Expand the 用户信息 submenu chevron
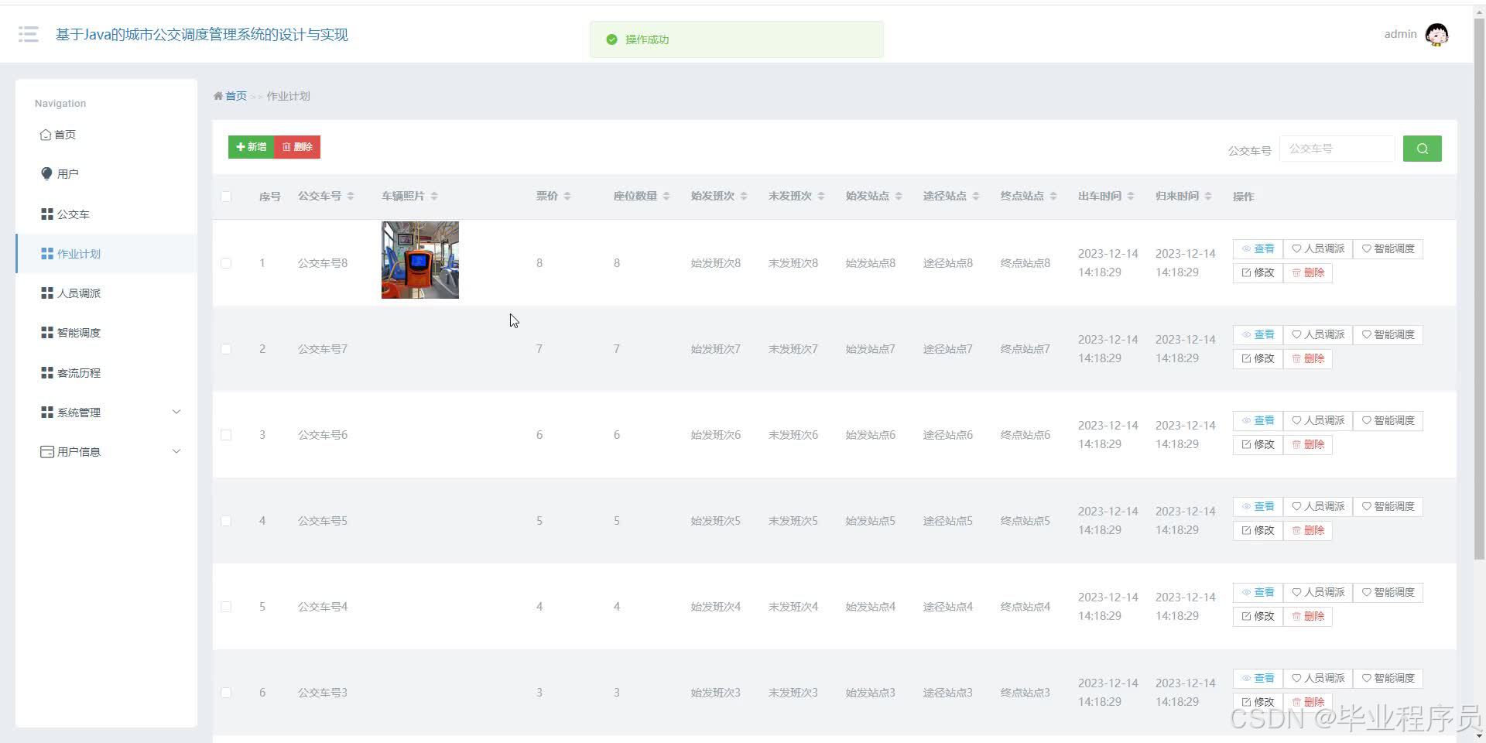Screen dimensions: 1486x743 pyautogui.click(x=176, y=451)
